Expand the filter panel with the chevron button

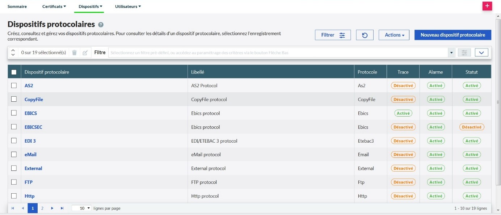click(x=481, y=52)
